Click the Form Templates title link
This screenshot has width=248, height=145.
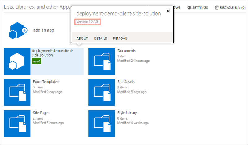coord(46,82)
